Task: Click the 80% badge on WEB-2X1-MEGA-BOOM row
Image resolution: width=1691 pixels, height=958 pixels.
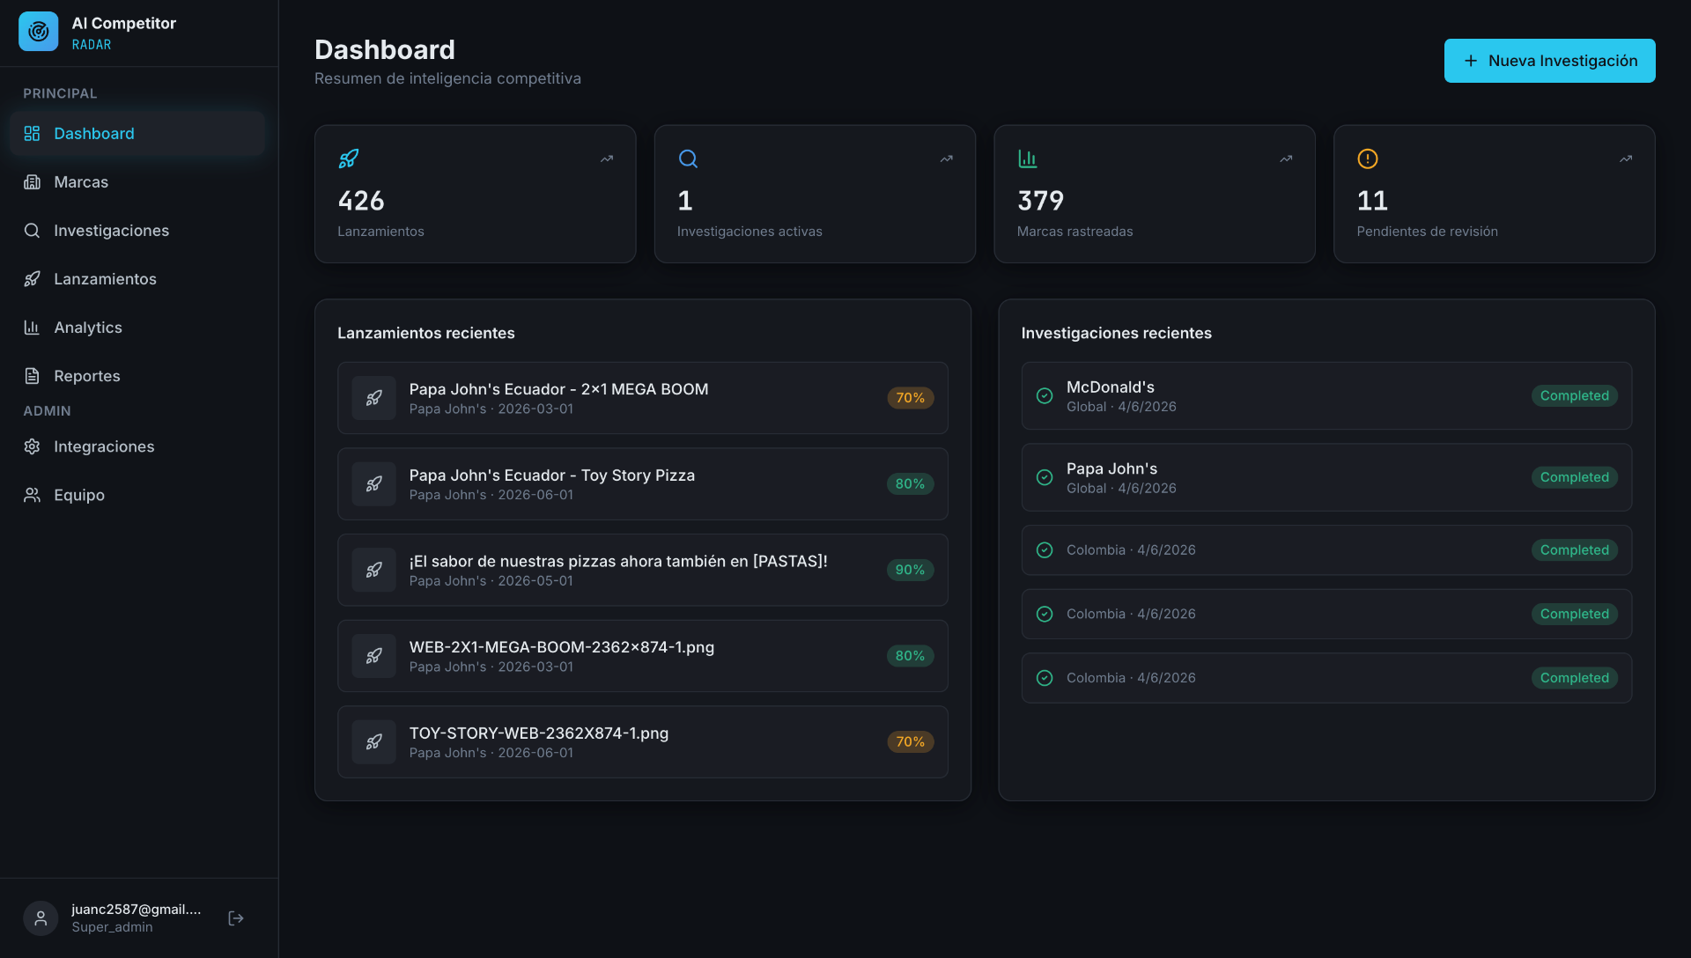Action: pos(910,656)
